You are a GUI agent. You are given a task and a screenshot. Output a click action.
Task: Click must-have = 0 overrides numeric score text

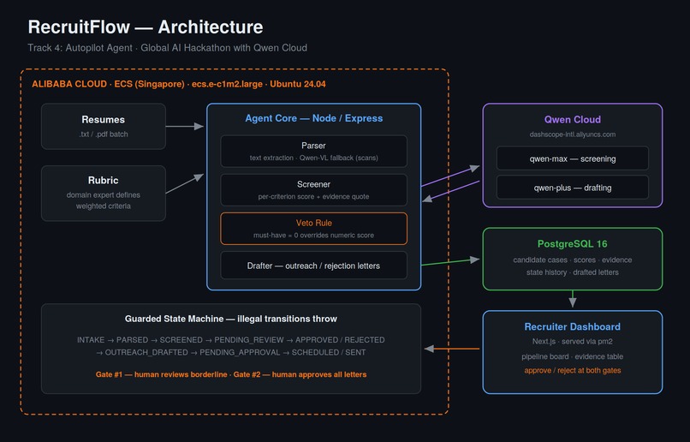314,235
